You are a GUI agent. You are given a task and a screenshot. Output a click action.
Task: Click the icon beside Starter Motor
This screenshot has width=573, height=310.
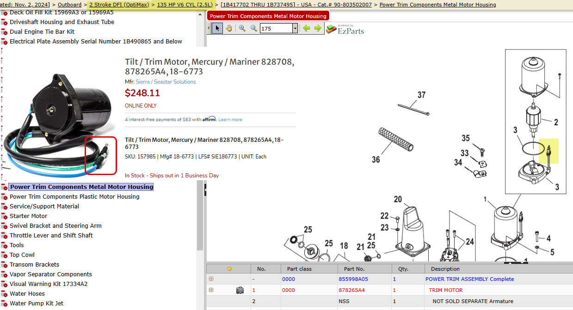(4, 216)
